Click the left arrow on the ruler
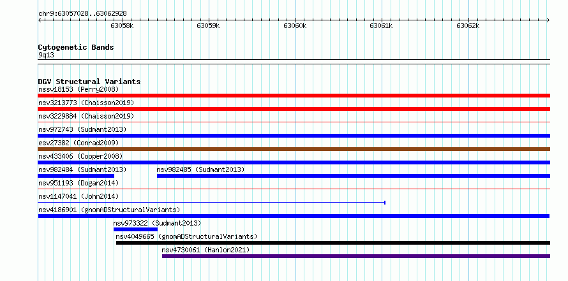 40,20
